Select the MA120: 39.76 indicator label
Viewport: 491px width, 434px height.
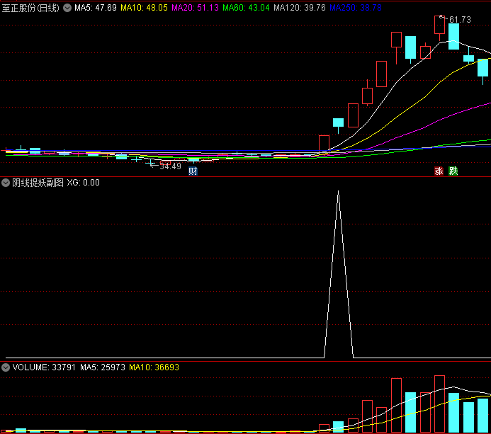[x=300, y=8]
